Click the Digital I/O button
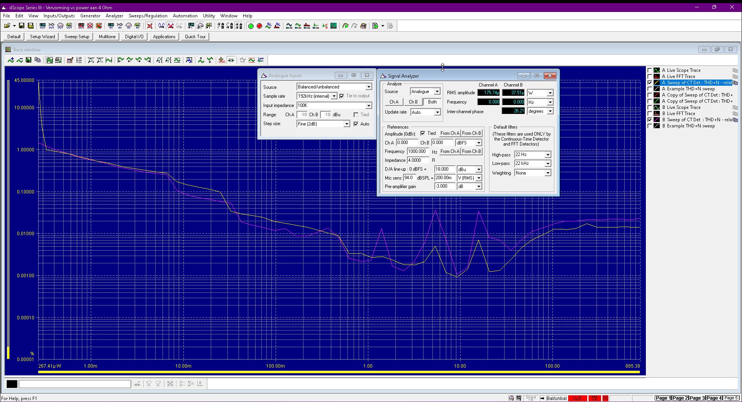This screenshot has height=402, width=742. click(134, 37)
